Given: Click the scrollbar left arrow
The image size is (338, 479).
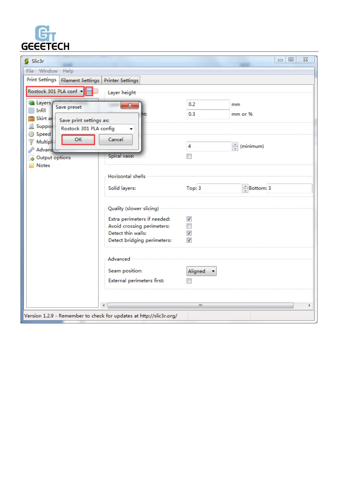Looking at the screenshot, I should pos(104,305).
